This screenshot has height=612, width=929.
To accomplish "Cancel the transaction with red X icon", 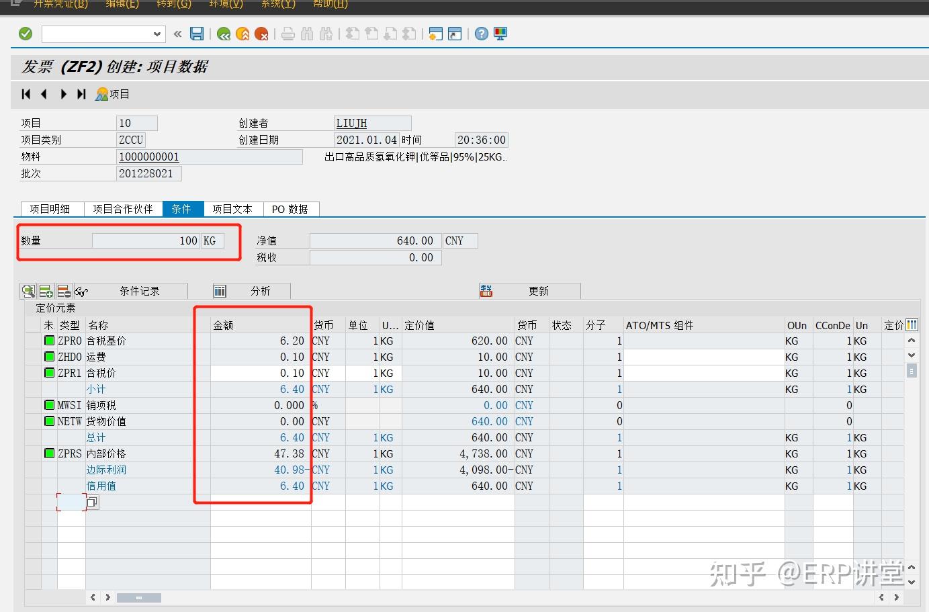I will [x=261, y=34].
